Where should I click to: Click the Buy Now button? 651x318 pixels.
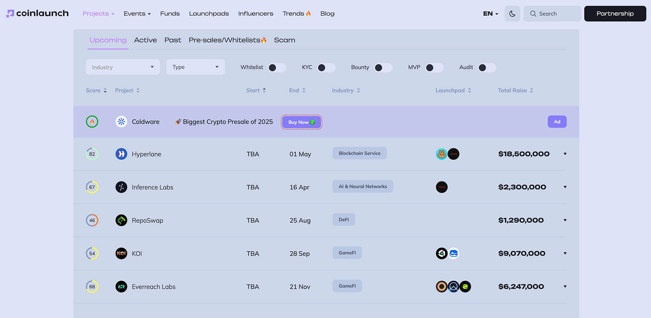[301, 122]
